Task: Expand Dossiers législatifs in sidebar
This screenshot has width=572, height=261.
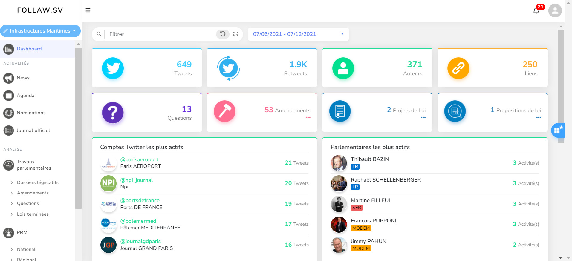Action: tap(38, 182)
